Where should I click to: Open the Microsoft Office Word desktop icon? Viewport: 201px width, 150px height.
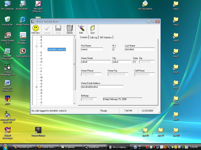point(8,86)
